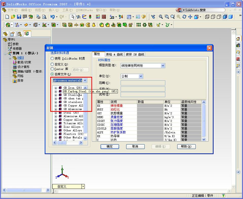Click the properties table vertical scrollbar
This screenshot has height=199, width=243.
point(204,121)
